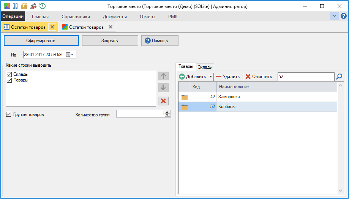Select the Колбасы row name
Viewport: 349px width, 199px height.
click(227, 107)
